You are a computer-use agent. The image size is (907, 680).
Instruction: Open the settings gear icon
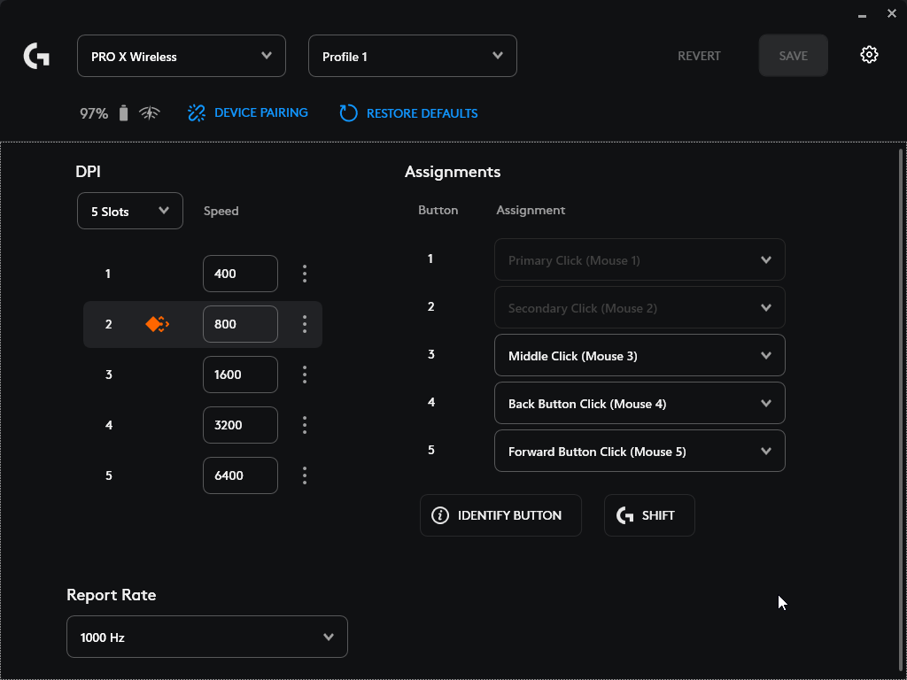point(869,55)
